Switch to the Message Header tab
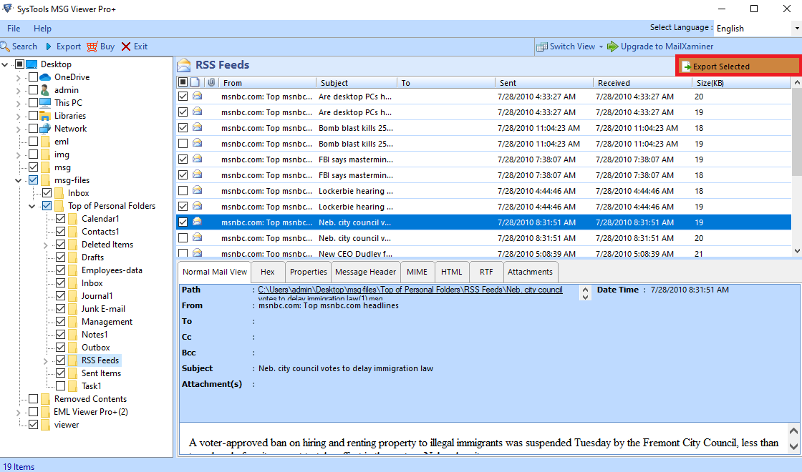The height and width of the screenshot is (472, 802). pyautogui.click(x=365, y=272)
